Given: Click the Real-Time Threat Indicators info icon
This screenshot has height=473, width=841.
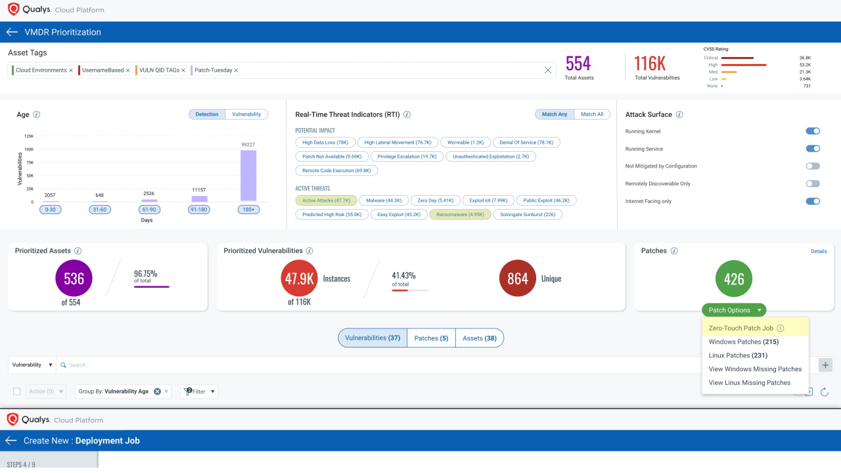Looking at the screenshot, I should 407,114.
